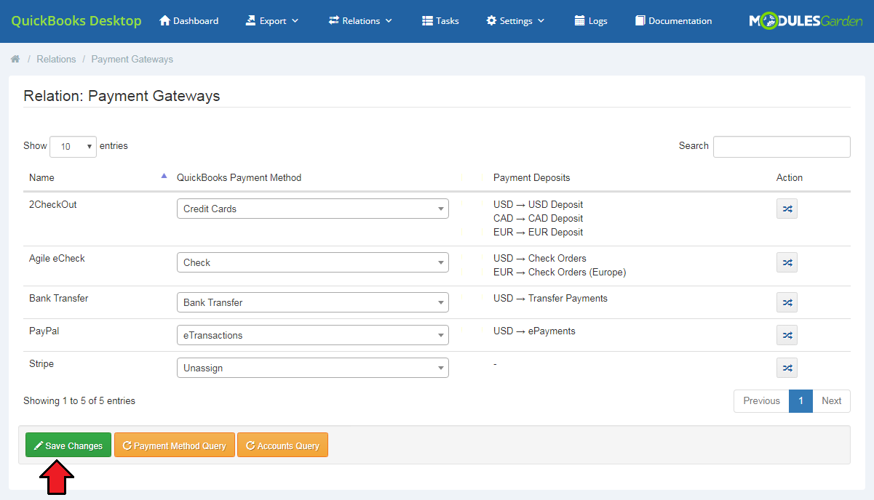Viewport: 874px width, 500px height.
Task: Open the Documentation link
Action: 674,21
